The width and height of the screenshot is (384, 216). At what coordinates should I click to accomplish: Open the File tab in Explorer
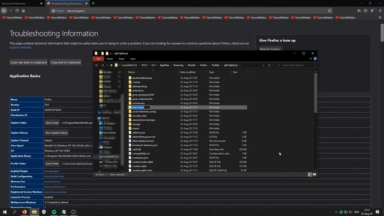point(98,59)
